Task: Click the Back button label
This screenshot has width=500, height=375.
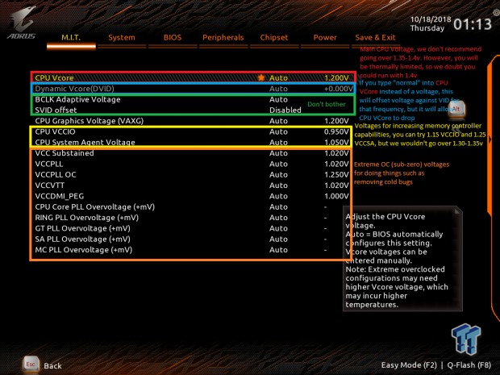Action: [52, 366]
